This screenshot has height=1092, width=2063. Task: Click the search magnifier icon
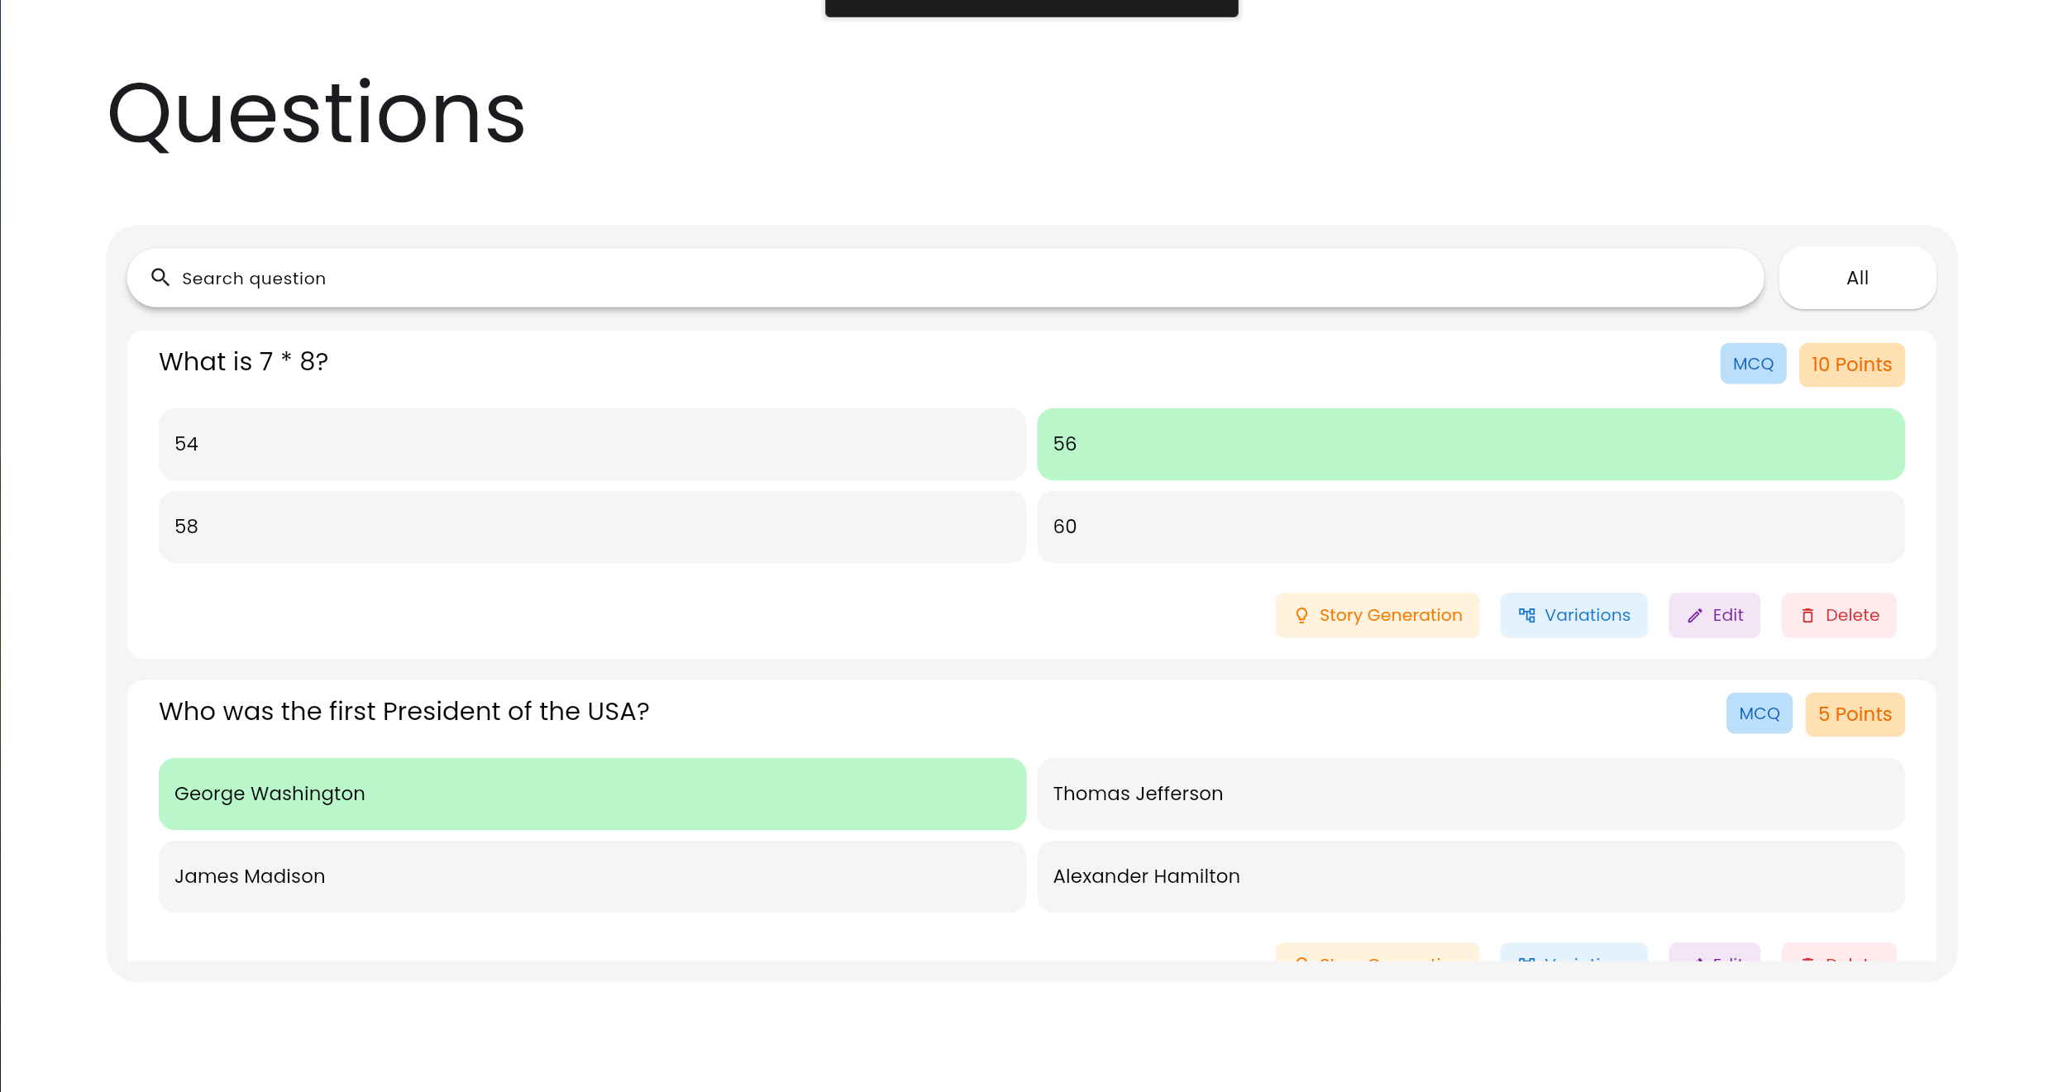point(160,278)
